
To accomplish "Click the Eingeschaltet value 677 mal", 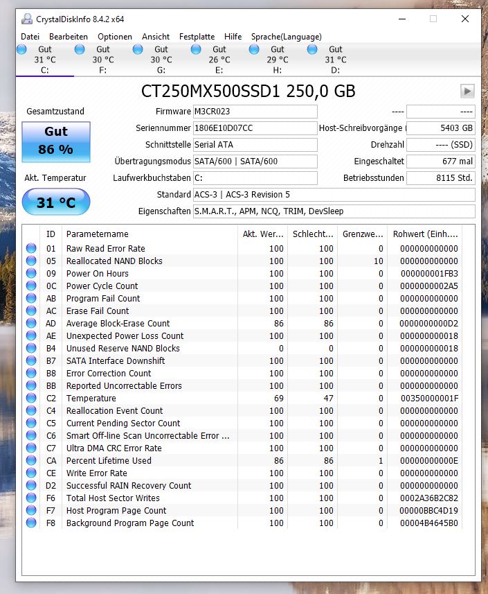I will (441, 161).
